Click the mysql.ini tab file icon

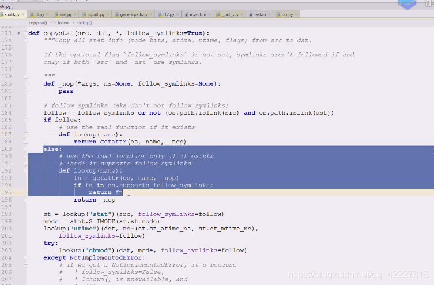[186, 14]
